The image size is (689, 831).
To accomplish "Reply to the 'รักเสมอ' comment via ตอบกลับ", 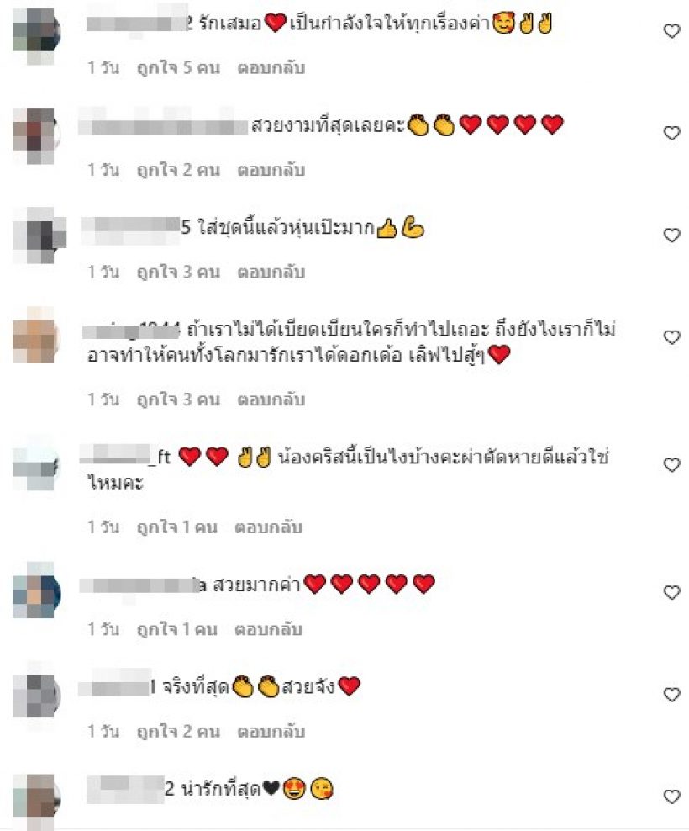I will pyautogui.click(x=271, y=68).
